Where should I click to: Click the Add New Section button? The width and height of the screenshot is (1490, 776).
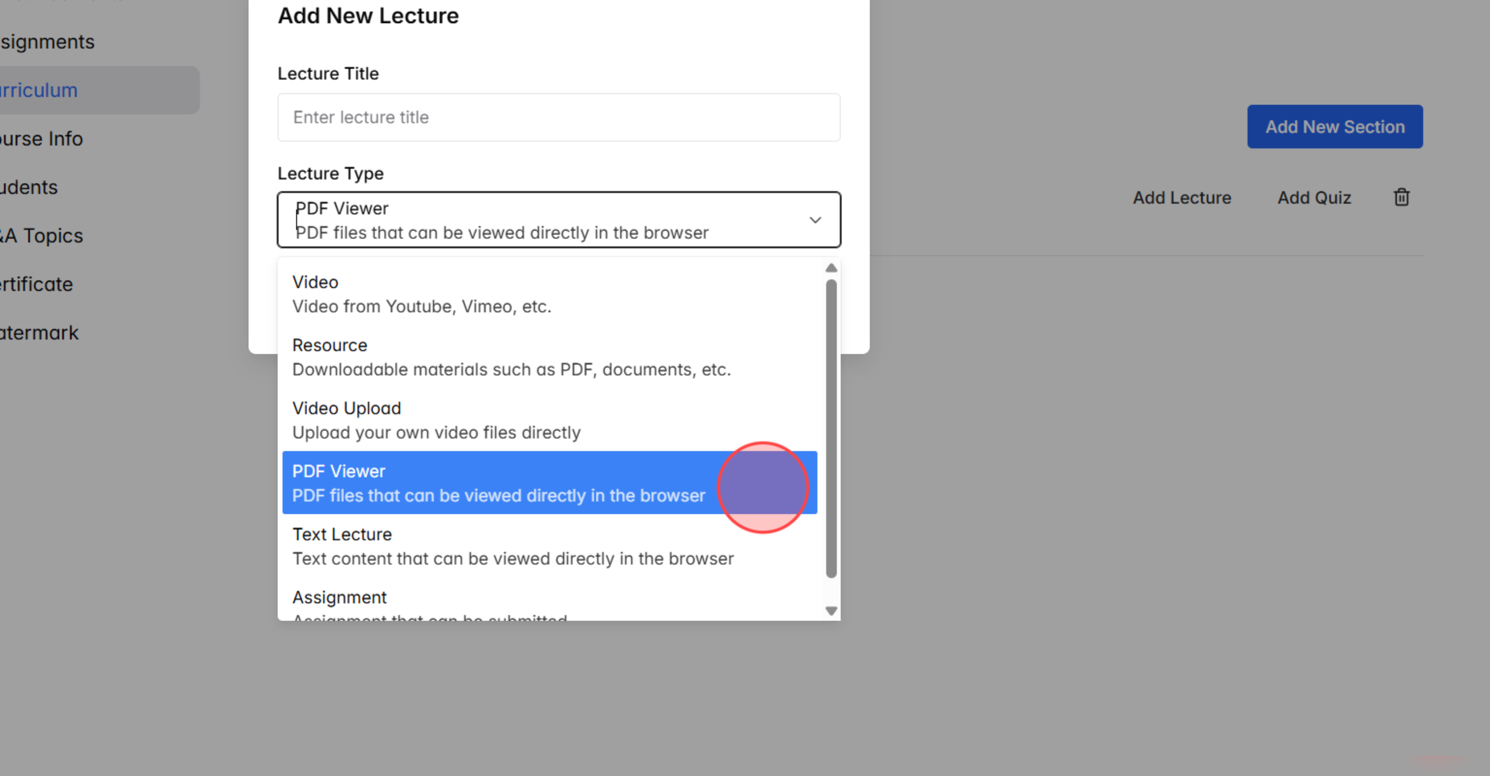[x=1335, y=126]
